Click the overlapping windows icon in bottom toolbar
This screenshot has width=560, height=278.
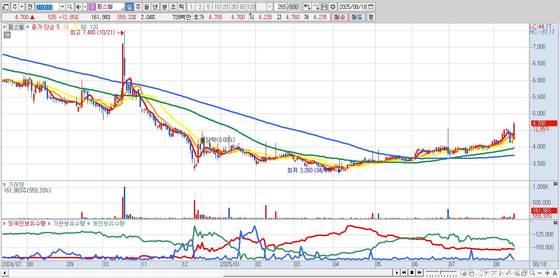(x=471, y=273)
